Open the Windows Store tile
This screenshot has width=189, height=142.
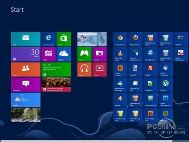(64, 39)
